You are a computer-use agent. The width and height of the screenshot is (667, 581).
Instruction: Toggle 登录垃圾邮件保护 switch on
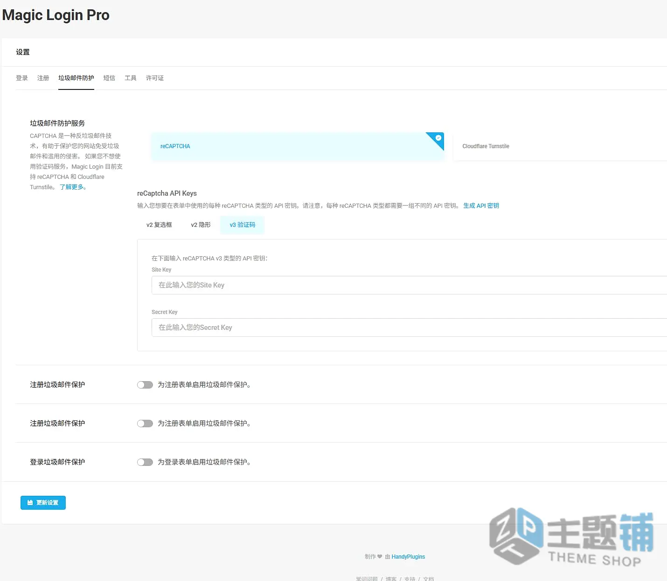pos(145,462)
